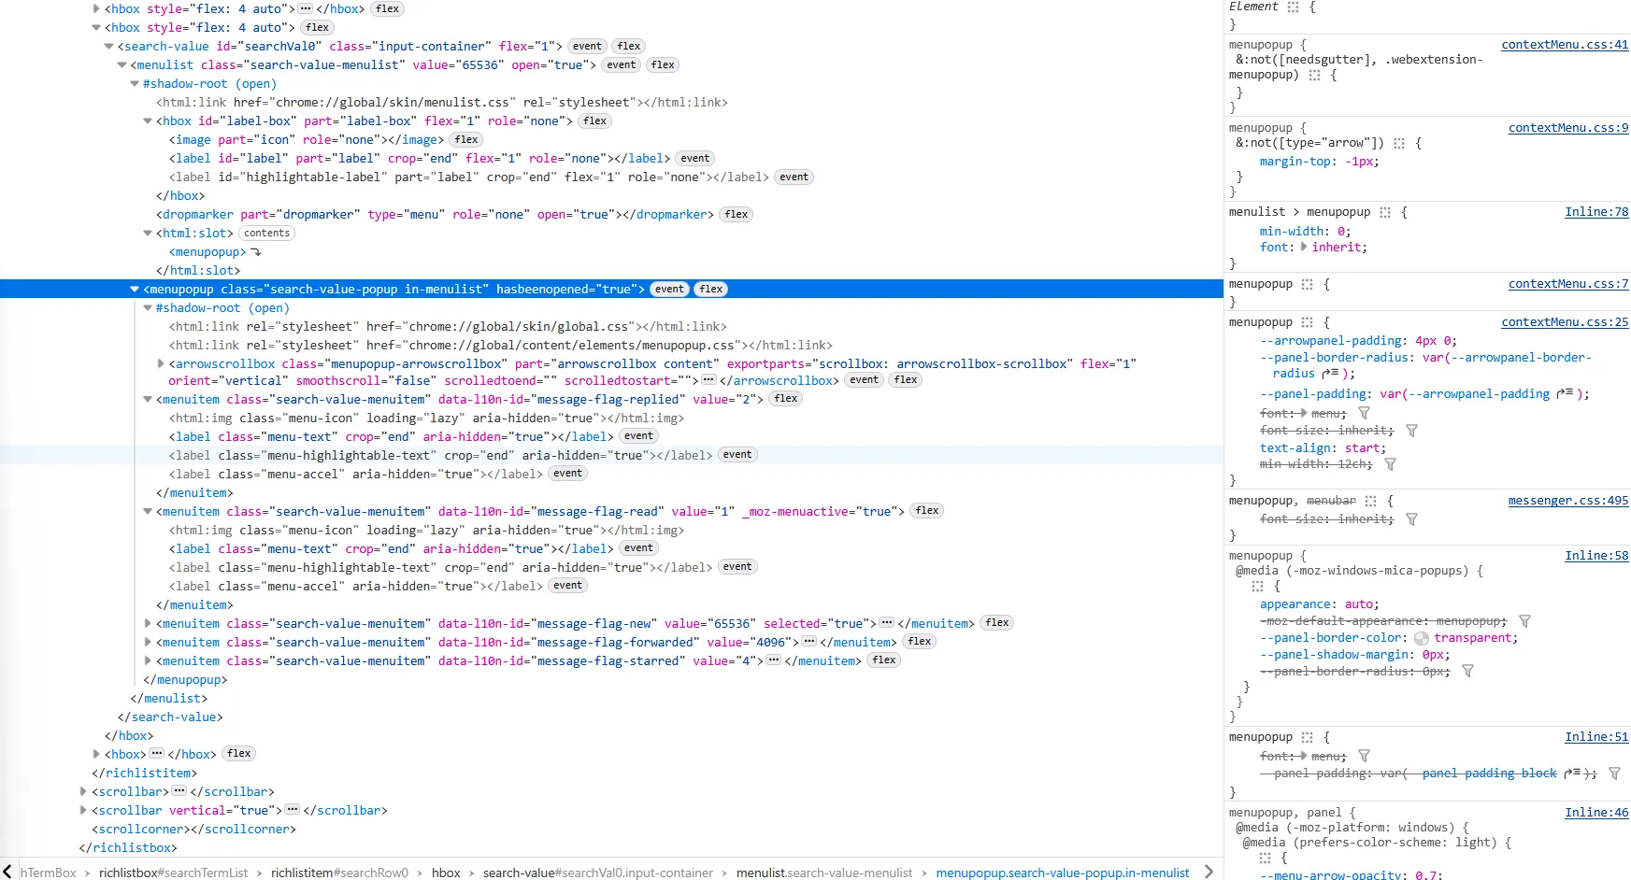1631x880 pixels.
Task: Click the reveal-node arrow icon next to menupopup slot
Action: click(x=256, y=252)
